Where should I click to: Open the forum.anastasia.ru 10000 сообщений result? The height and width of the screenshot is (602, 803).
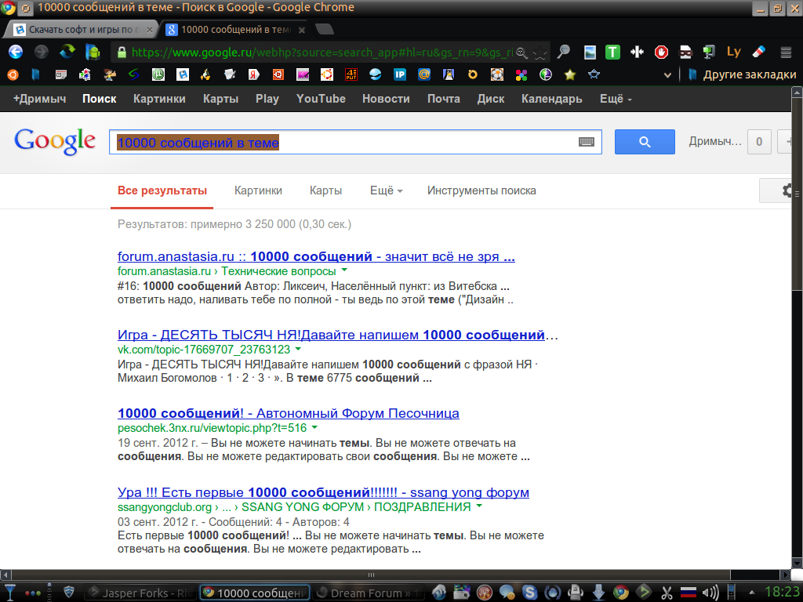[316, 256]
